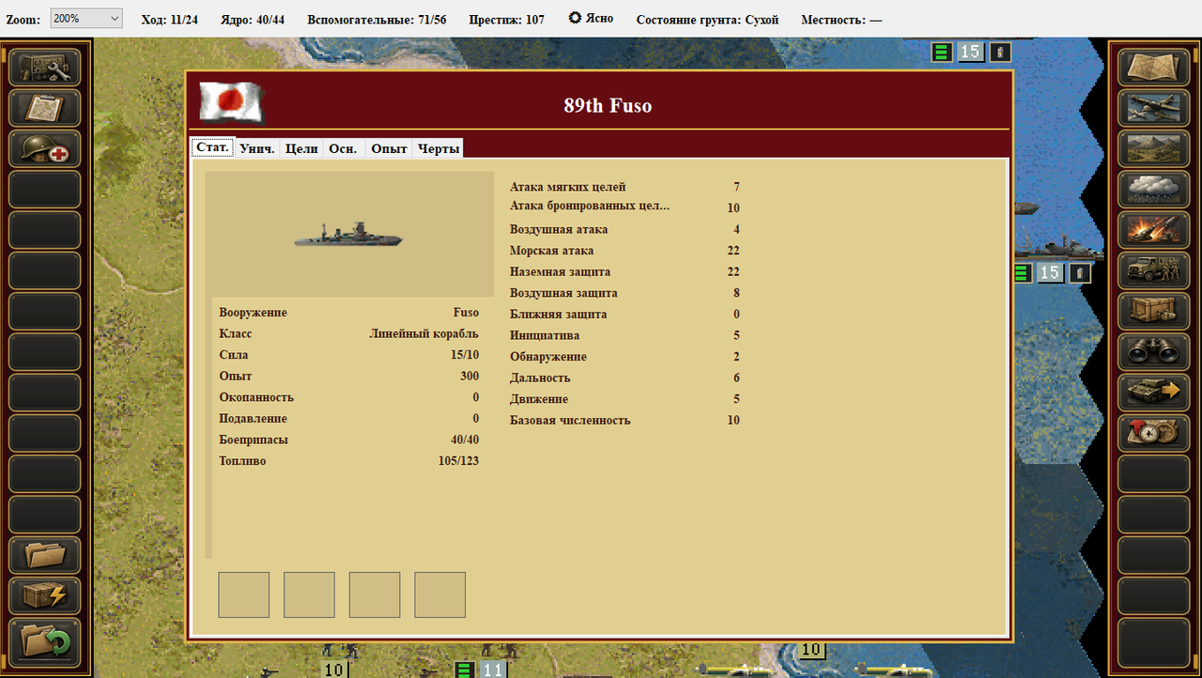Click the Вспомогательные: 71/56 indicator
The height and width of the screenshot is (678, 1202).
(x=375, y=20)
